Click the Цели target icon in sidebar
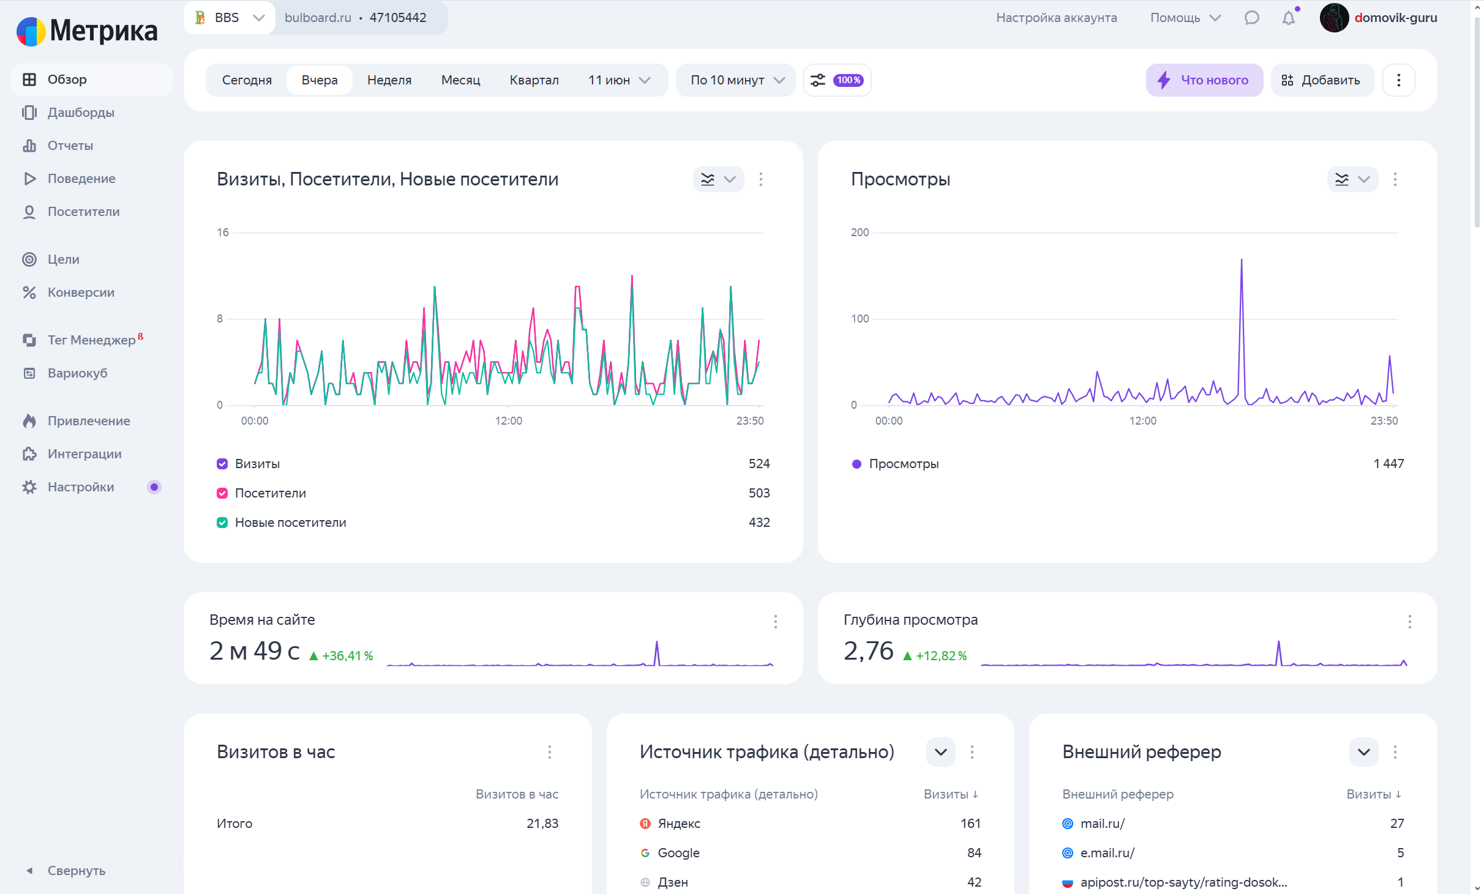The height and width of the screenshot is (894, 1484). point(29,259)
